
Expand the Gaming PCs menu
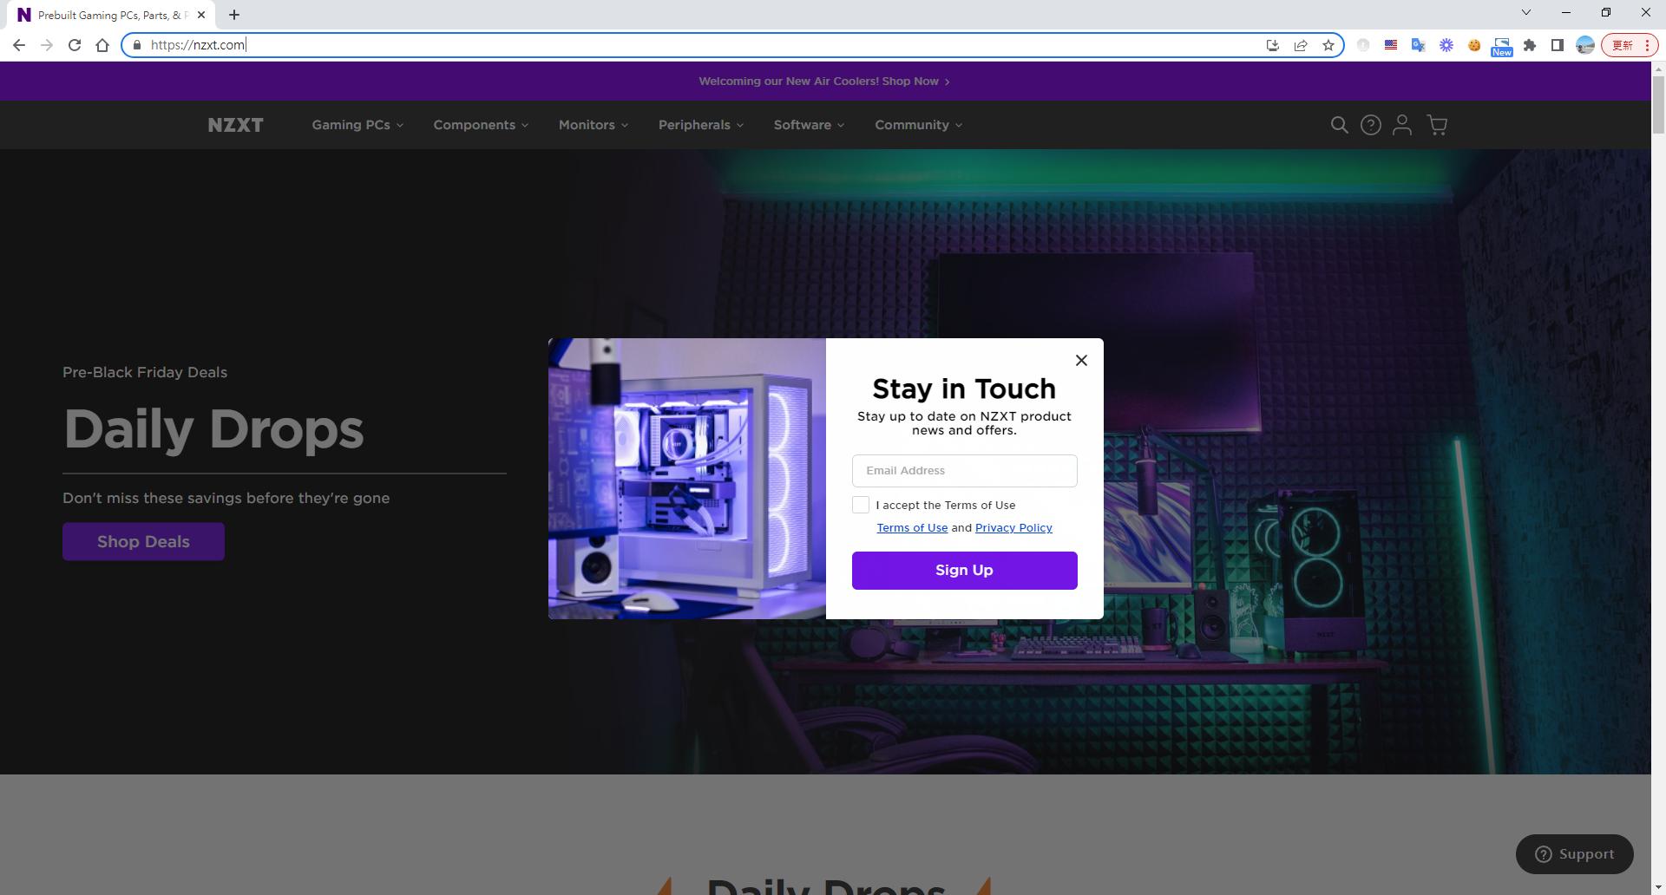coord(357,125)
